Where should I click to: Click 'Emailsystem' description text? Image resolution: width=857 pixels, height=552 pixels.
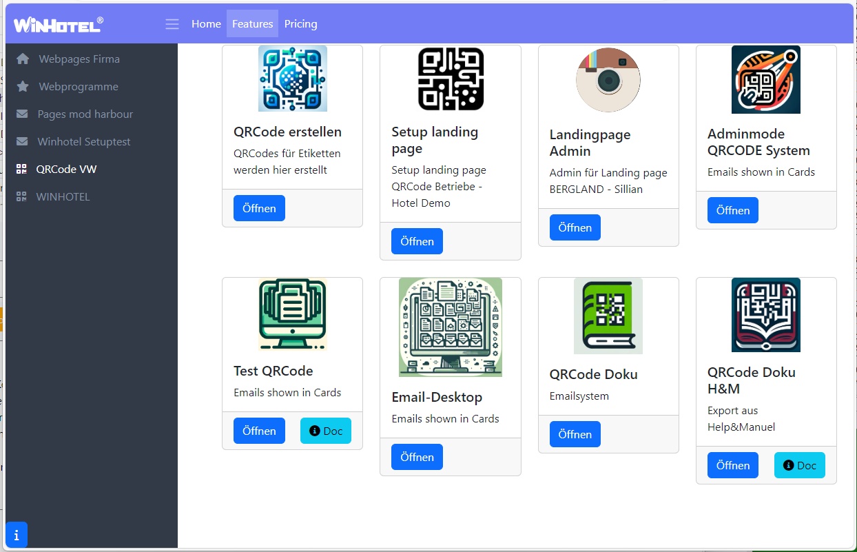[579, 396]
